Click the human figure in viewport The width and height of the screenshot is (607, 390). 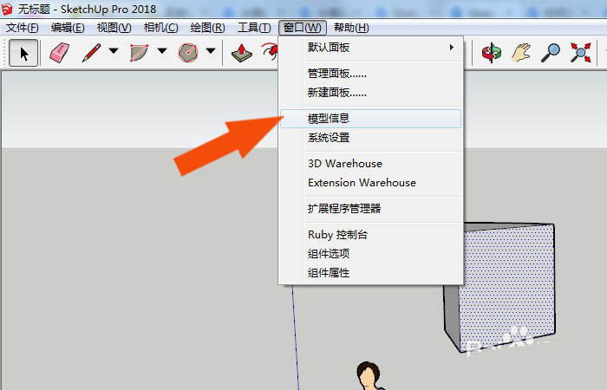[x=369, y=375]
